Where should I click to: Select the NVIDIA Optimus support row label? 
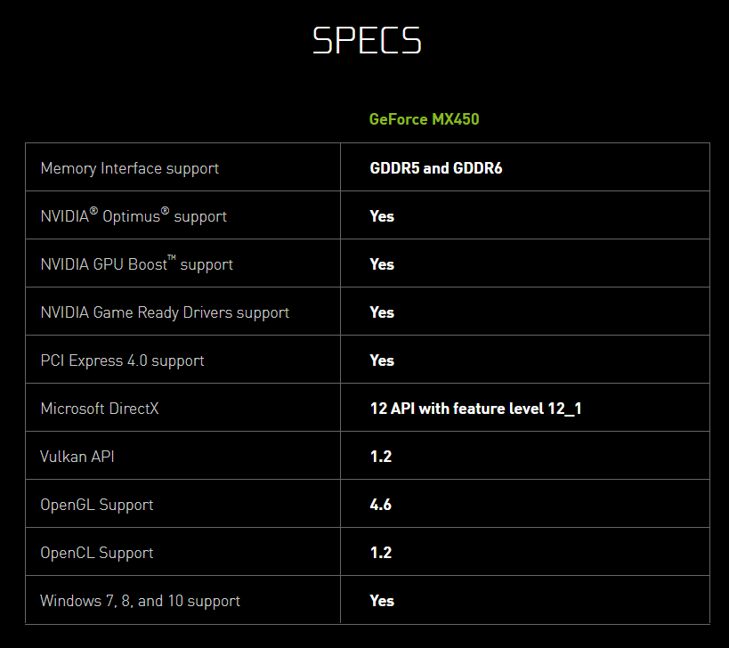click(134, 216)
